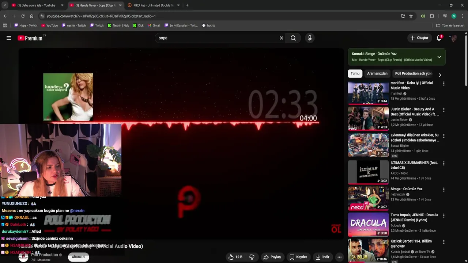Clear the search box text with X
468x263 pixels.
282,38
